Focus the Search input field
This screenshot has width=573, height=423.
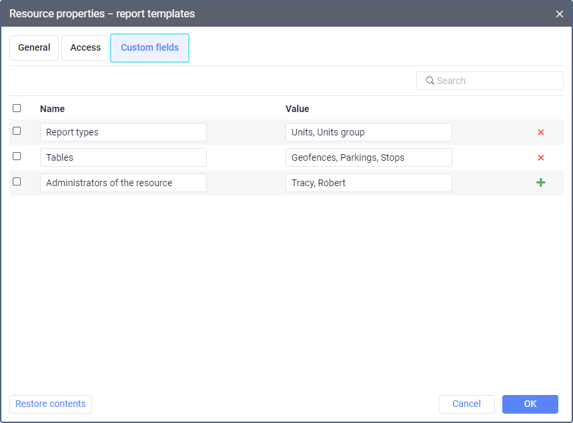click(497, 81)
